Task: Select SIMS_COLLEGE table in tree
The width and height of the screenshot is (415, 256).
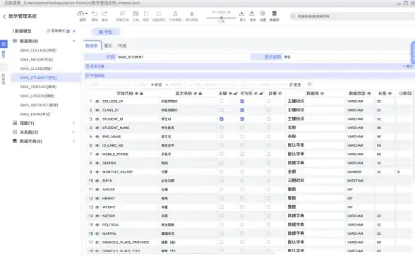Action: click(38, 50)
